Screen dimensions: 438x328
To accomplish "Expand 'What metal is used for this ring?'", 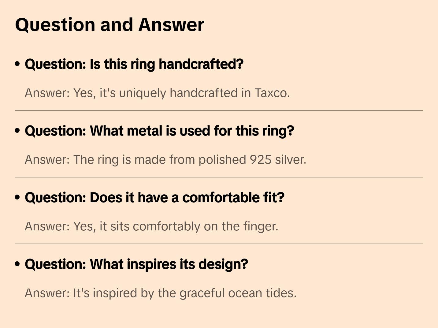I will 159,131.
